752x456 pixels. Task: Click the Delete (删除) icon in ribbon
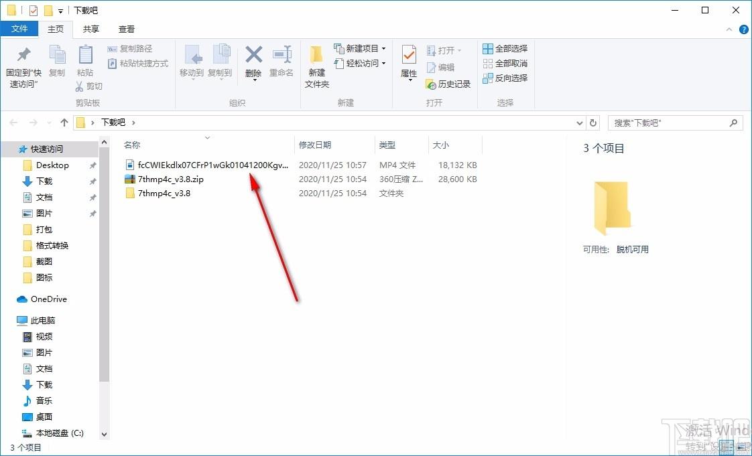pyautogui.click(x=253, y=57)
